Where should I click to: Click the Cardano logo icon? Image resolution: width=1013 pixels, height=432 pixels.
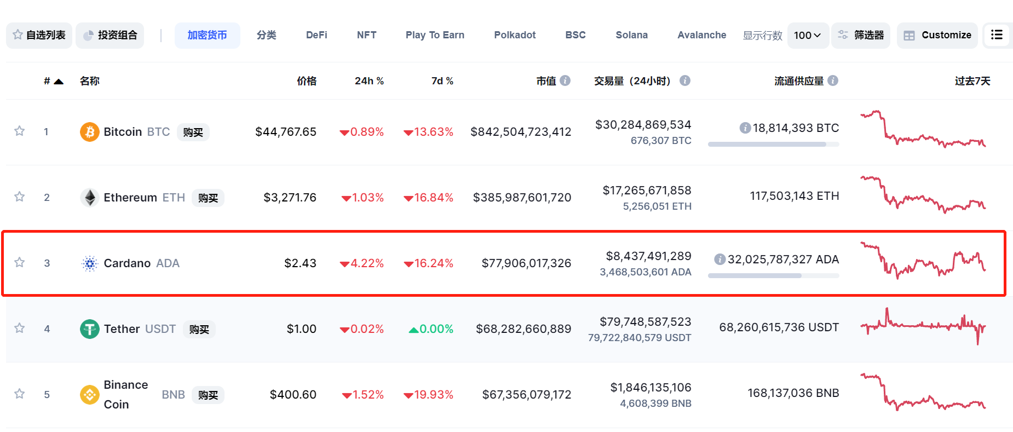click(x=90, y=263)
